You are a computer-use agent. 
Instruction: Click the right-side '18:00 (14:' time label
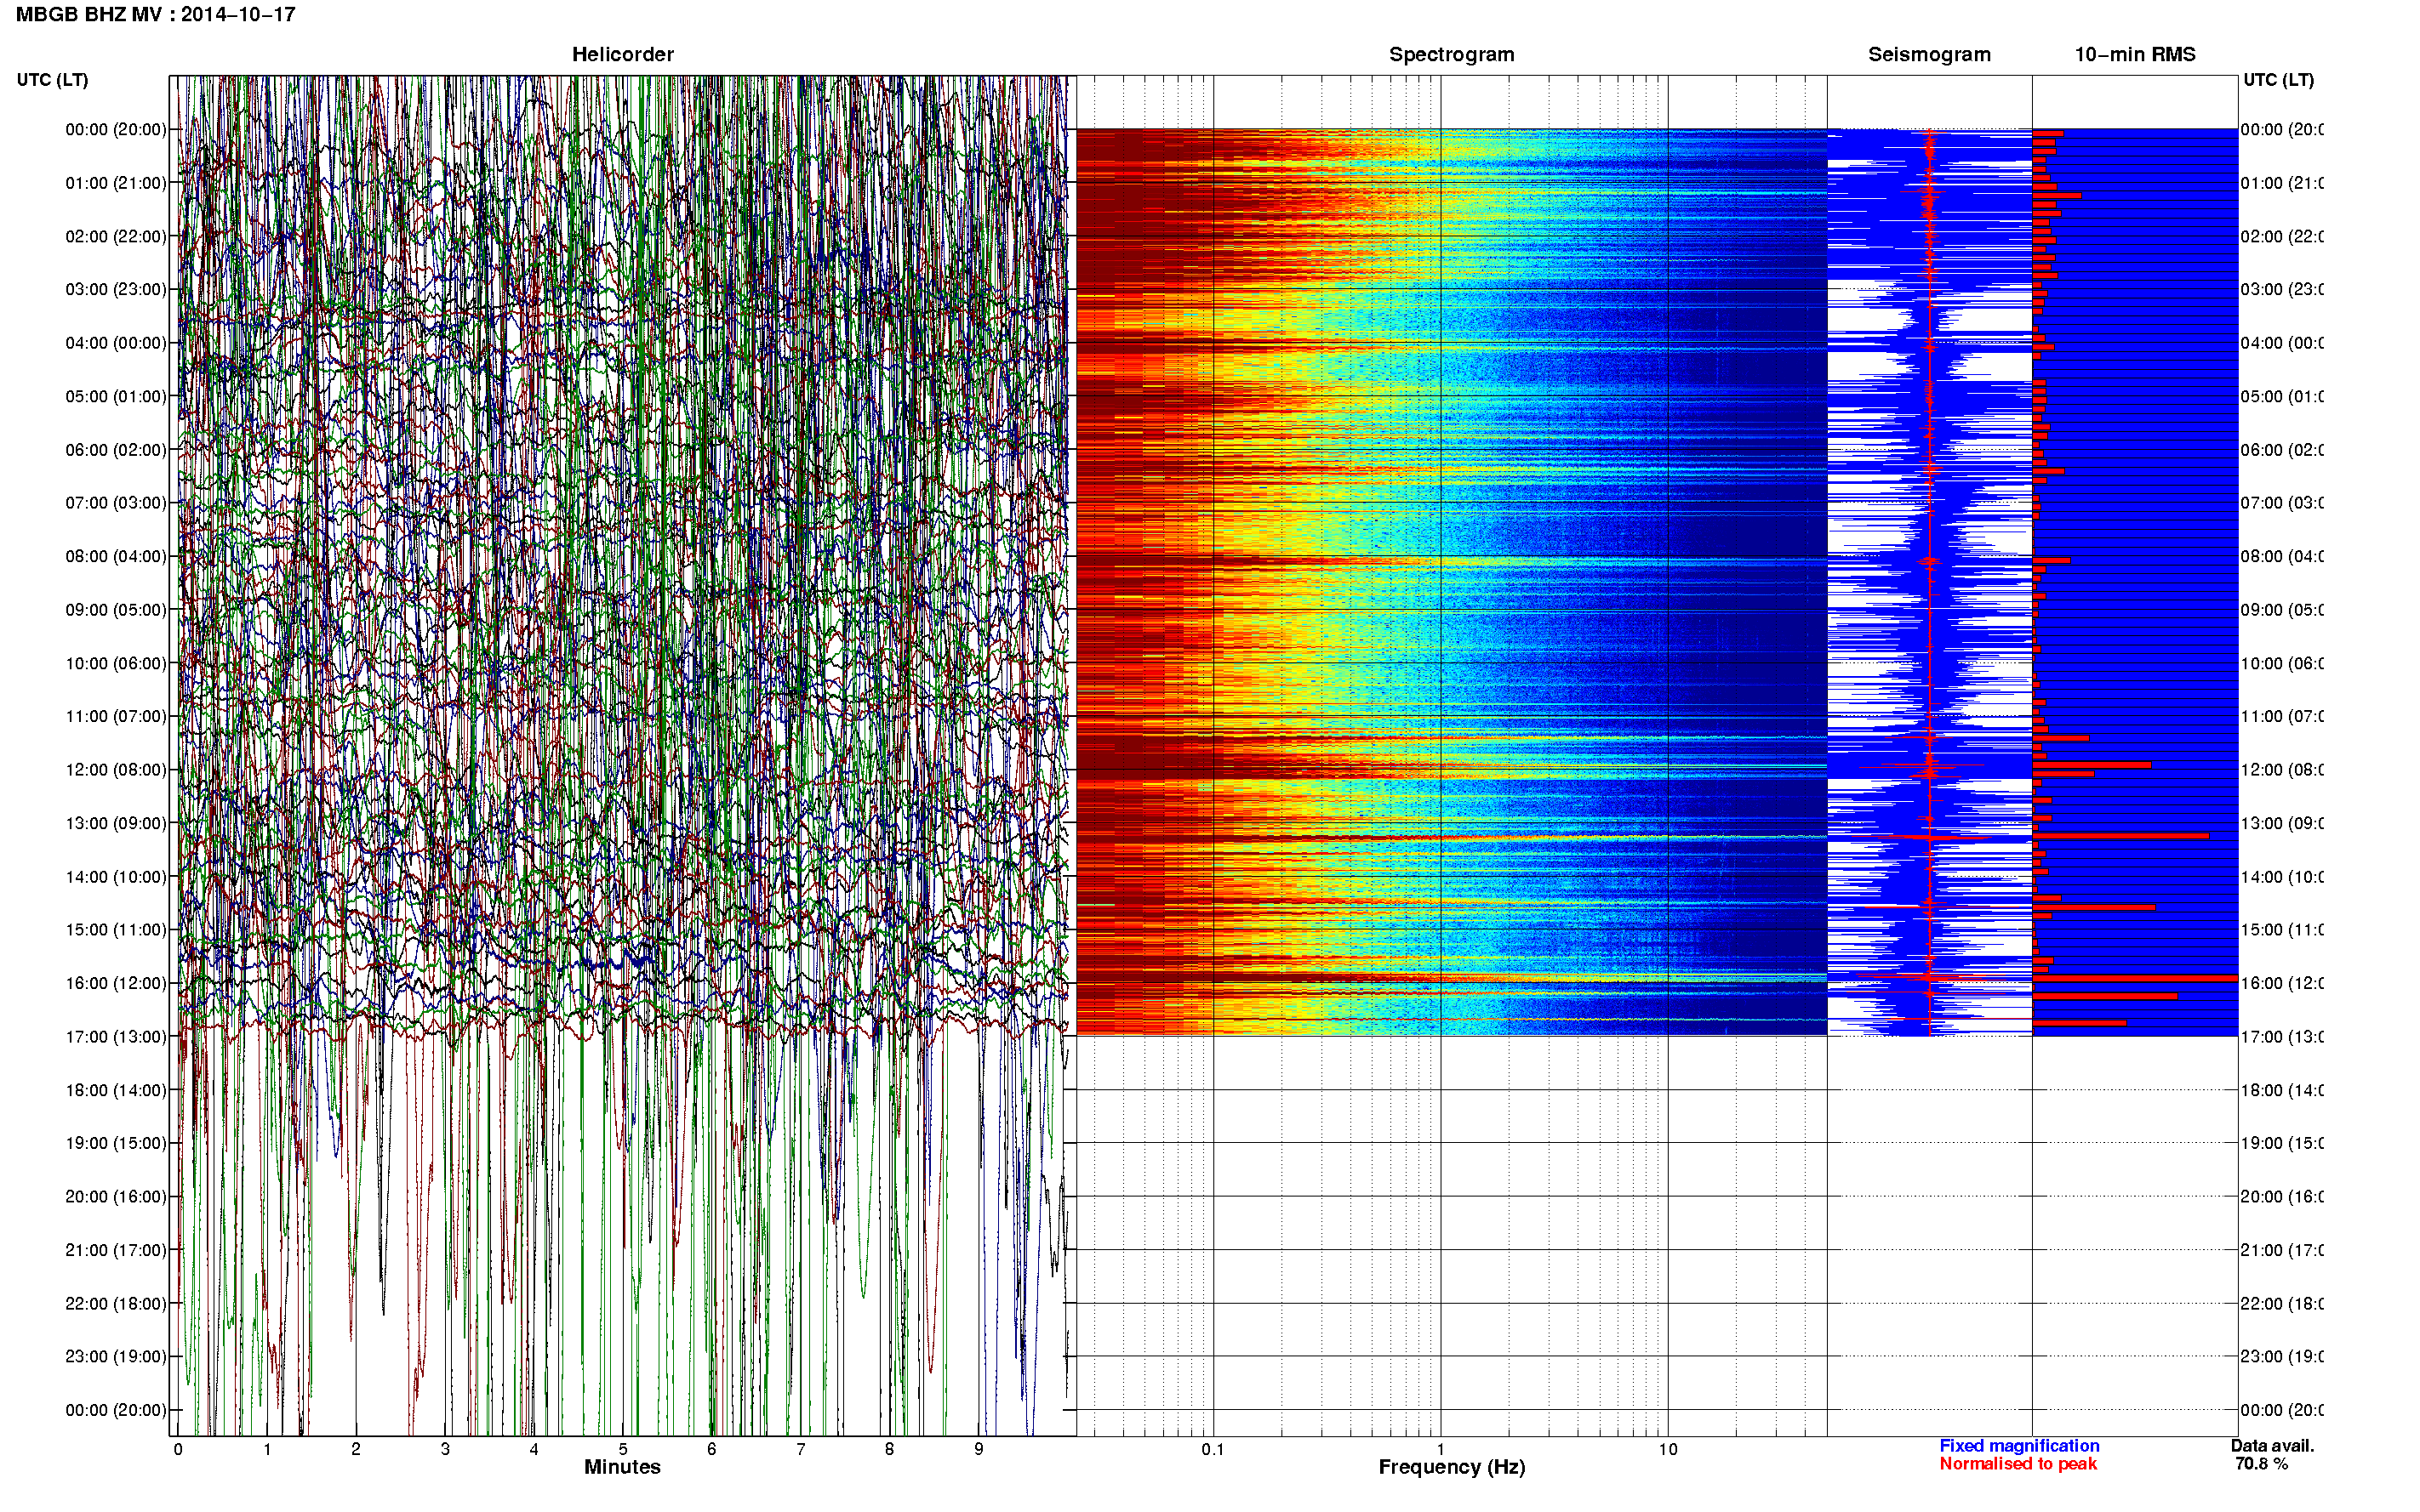2282,1090
